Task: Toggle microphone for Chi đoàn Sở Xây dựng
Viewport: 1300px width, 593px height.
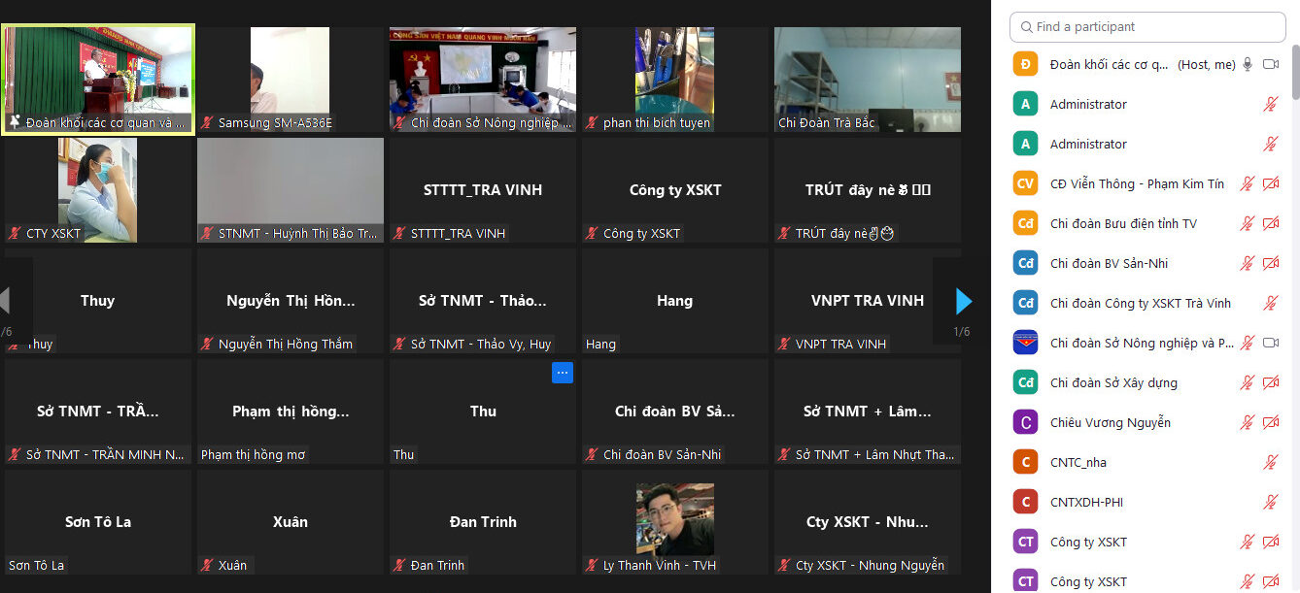Action: point(1248,383)
